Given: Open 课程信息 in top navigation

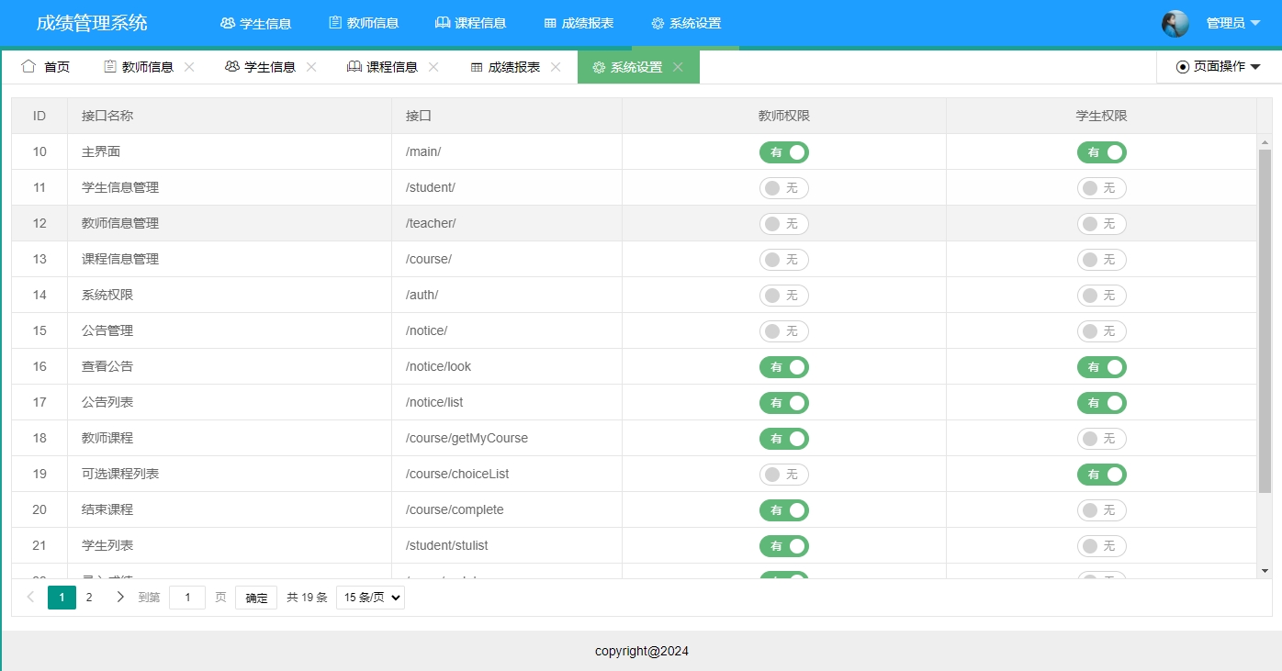Looking at the screenshot, I should click(471, 23).
